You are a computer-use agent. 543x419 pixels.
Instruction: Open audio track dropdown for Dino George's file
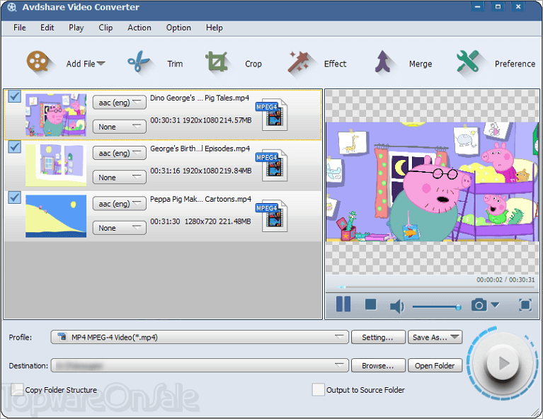(119, 103)
